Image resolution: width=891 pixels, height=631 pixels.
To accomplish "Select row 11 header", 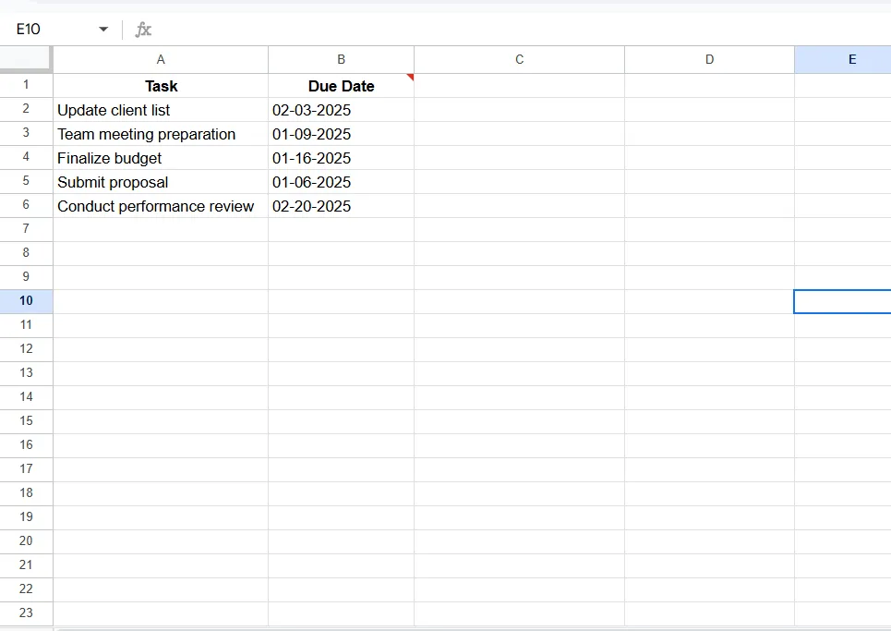I will pos(26,324).
